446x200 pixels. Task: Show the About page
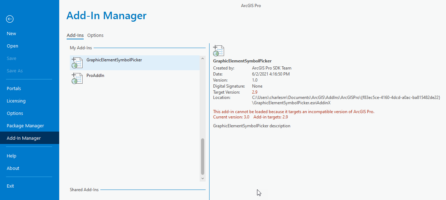(x=13, y=168)
